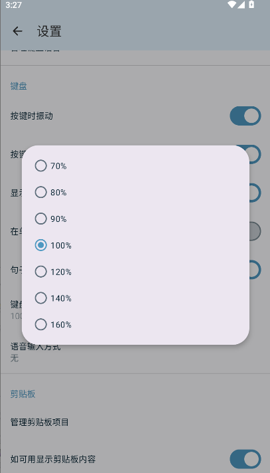270x473 pixels.
Task: Toggle the 按键时振动 switch
Action: click(x=245, y=116)
